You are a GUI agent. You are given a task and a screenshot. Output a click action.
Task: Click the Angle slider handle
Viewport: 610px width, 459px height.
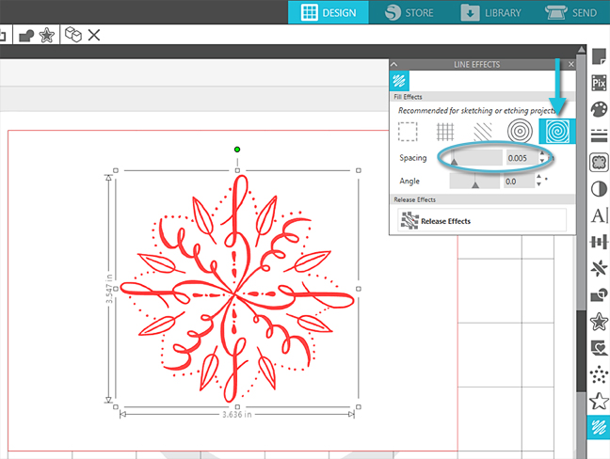[475, 185]
